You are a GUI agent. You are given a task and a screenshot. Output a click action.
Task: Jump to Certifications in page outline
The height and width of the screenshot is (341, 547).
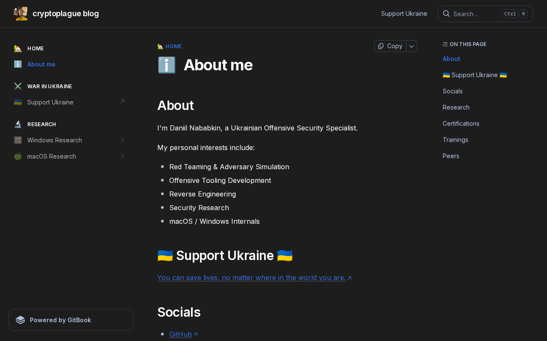tap(461, 124)
